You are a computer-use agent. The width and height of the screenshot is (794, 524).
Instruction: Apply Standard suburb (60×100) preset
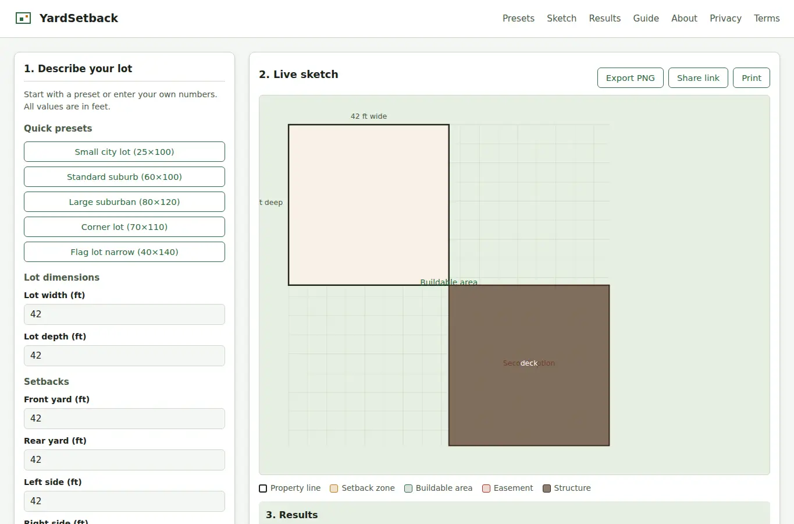point(124,177)
